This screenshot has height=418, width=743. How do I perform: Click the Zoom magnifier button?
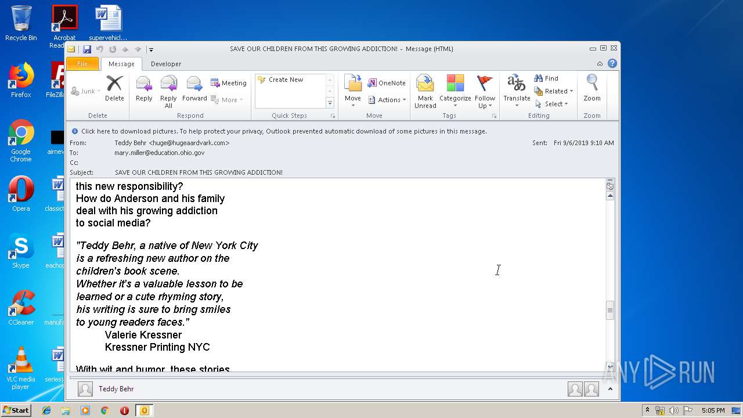592,88
